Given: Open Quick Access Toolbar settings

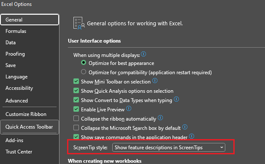Looking at the screenshot, I should pos(30,127).
